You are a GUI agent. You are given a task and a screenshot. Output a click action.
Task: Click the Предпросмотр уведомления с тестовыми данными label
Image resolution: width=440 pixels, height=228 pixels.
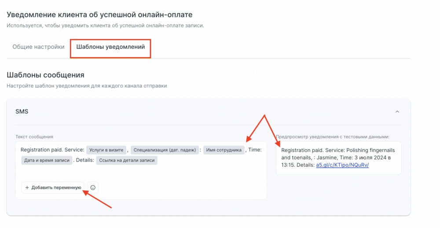pos(333,137)
